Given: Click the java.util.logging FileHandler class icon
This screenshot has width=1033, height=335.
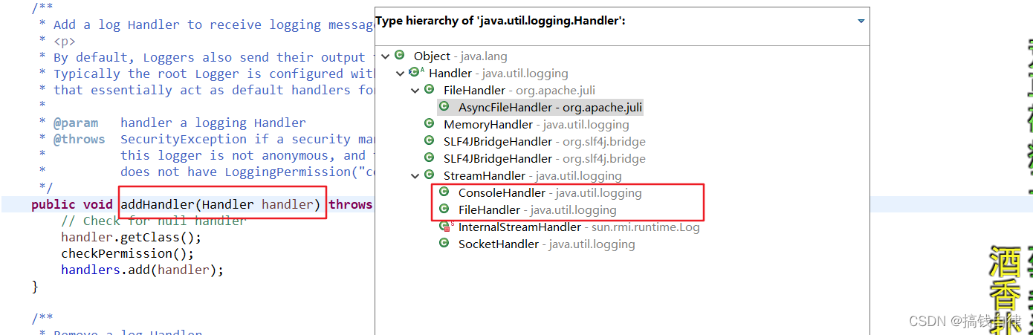Looking at the screenshot, I should coord(444,209).
